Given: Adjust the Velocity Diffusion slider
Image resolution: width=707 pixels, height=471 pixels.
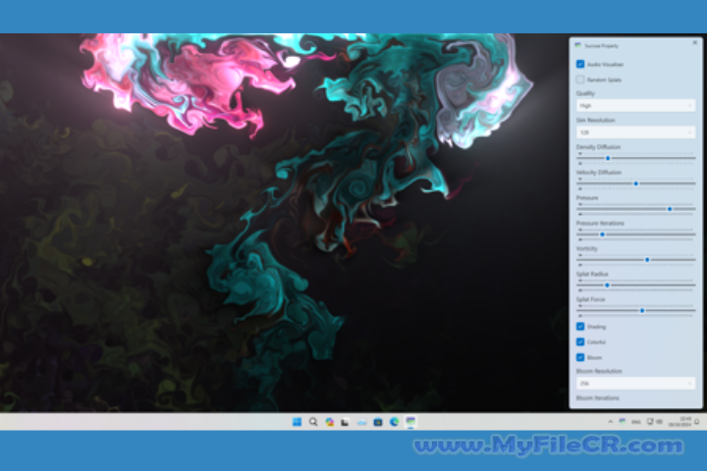Looking at the screenshot, I should [x=635, y=183].
